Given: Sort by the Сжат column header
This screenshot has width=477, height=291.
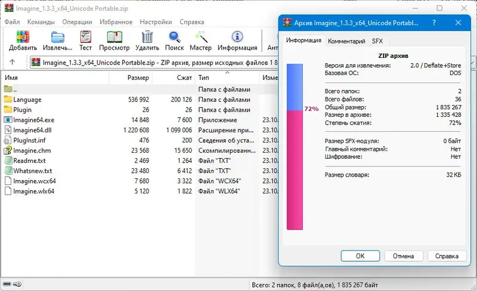Looking at the screenshot, I should (174, 78).
